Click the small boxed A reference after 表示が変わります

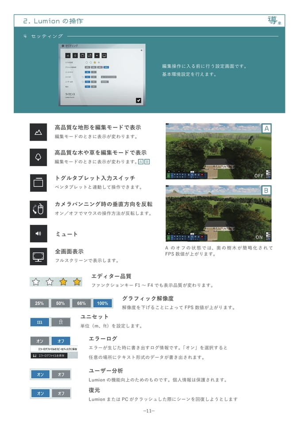tap(141, 162)
